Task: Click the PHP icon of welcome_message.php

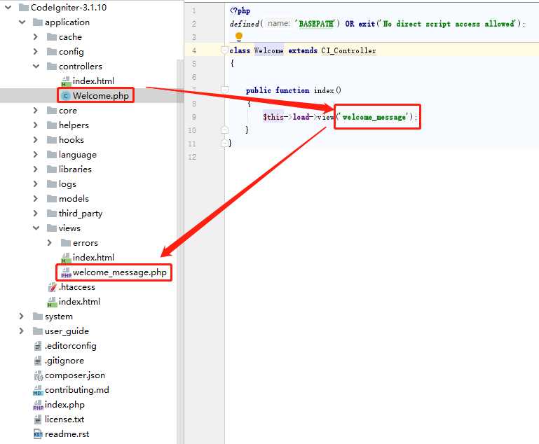Action: click(x=66, y=272)
